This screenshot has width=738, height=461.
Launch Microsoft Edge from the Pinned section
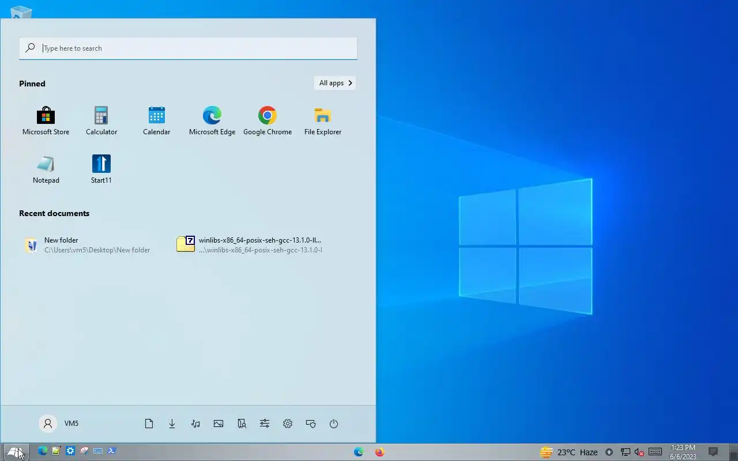click(x=212, y=121)
